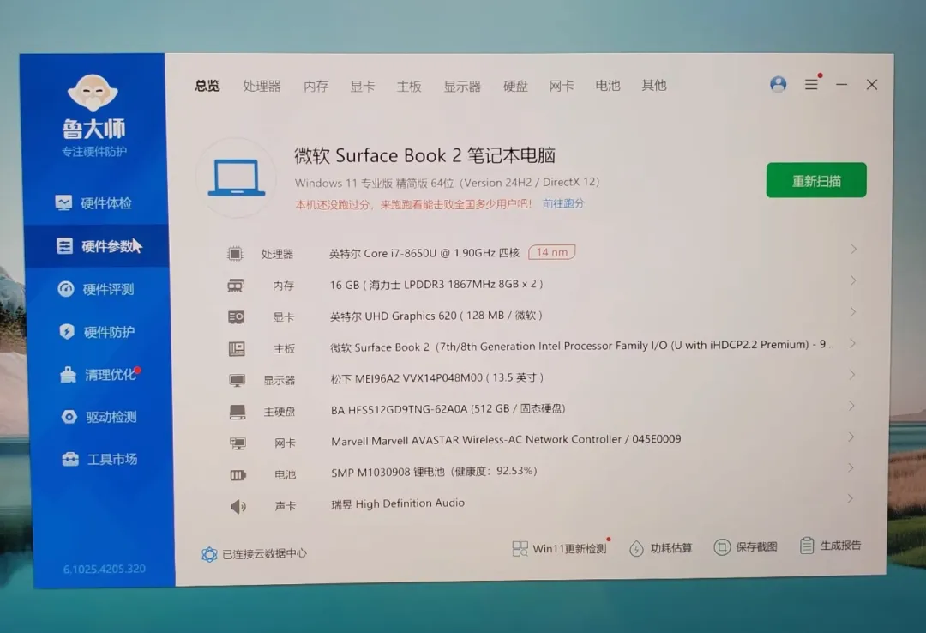Open 工具市场 sidebar item

coord(99,459)
